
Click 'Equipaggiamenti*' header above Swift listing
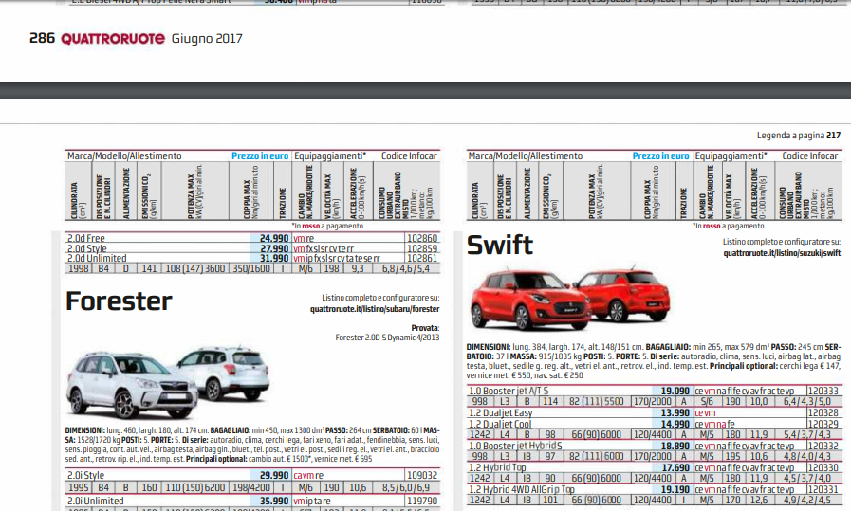(x=731, y=155)
